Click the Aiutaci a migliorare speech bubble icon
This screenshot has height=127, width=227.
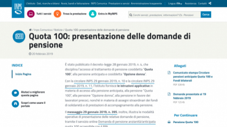pyautogui.click(x=15, y=93)
